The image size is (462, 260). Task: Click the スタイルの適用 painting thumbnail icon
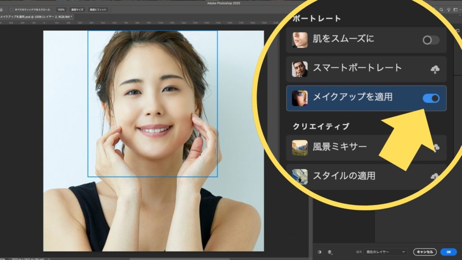300,176
